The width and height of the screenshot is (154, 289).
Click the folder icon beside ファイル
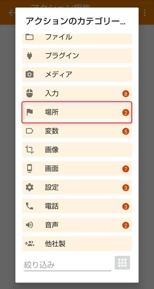[29, 37]
